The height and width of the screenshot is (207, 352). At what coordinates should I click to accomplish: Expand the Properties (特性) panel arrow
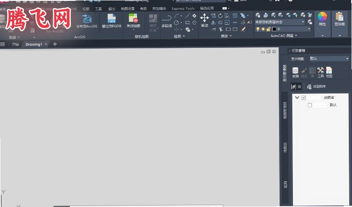tap(322, 36)
